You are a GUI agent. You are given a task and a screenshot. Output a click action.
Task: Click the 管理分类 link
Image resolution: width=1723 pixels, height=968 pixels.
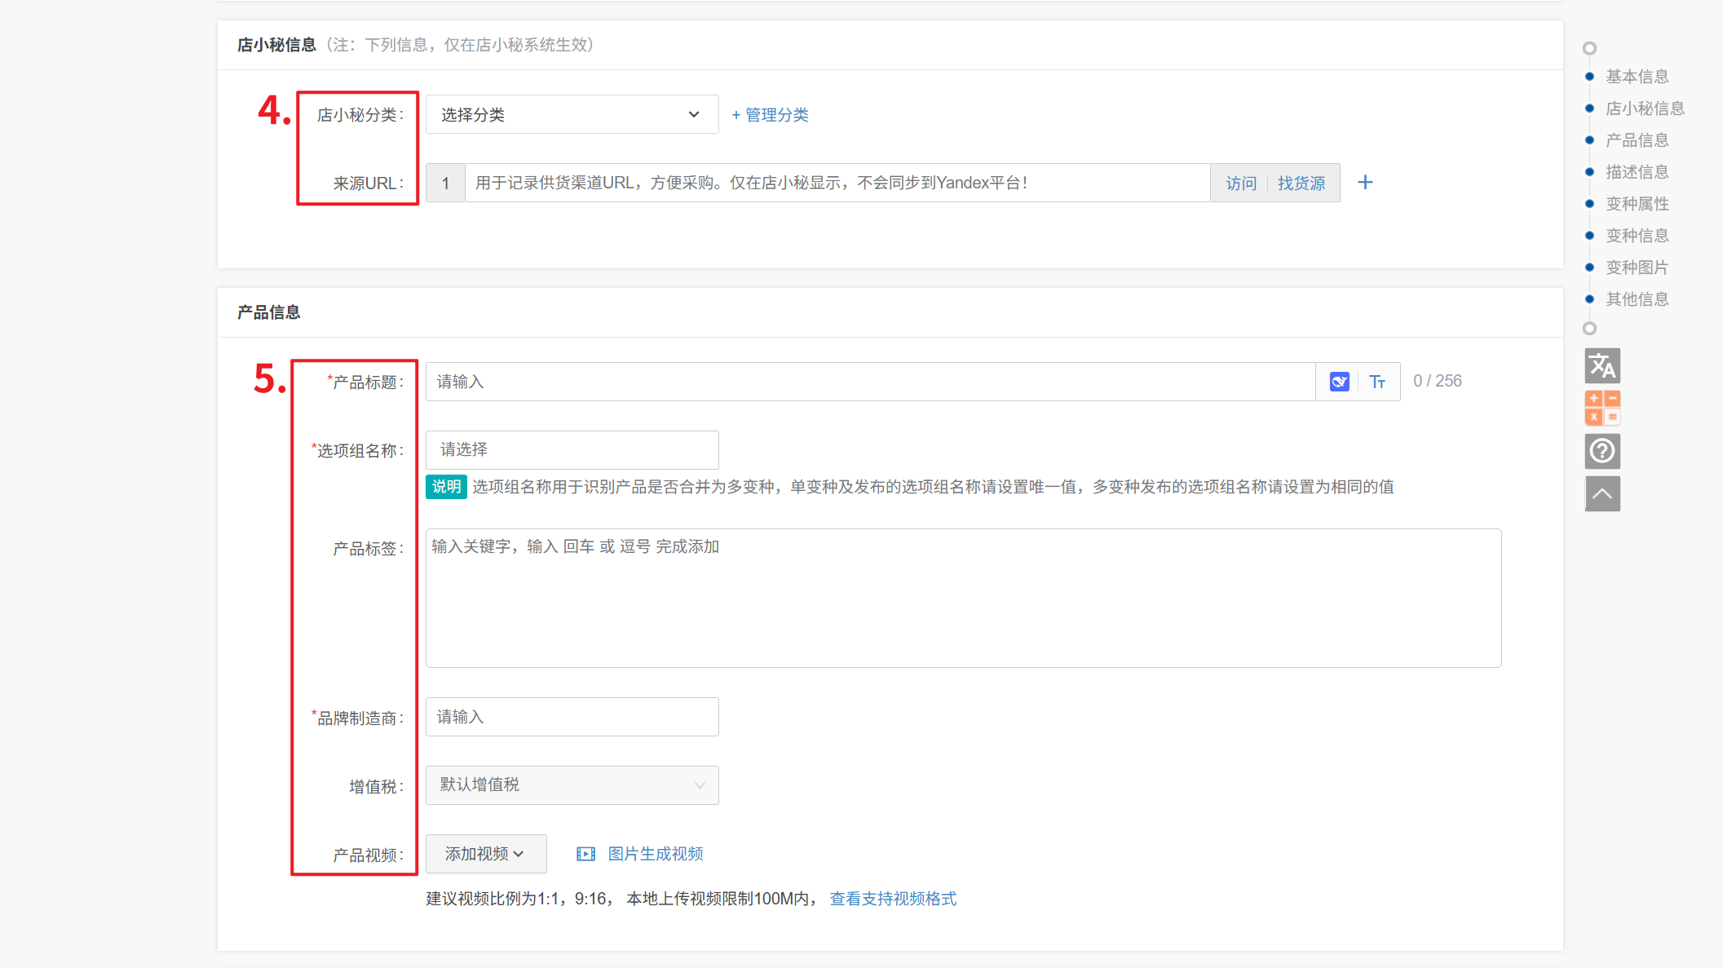click(770, 115)
